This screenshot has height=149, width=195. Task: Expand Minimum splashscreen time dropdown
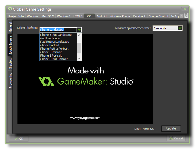tap(180, 28)
